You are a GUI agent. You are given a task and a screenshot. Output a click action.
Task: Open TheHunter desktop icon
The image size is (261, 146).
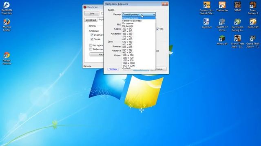click(222, 7)
